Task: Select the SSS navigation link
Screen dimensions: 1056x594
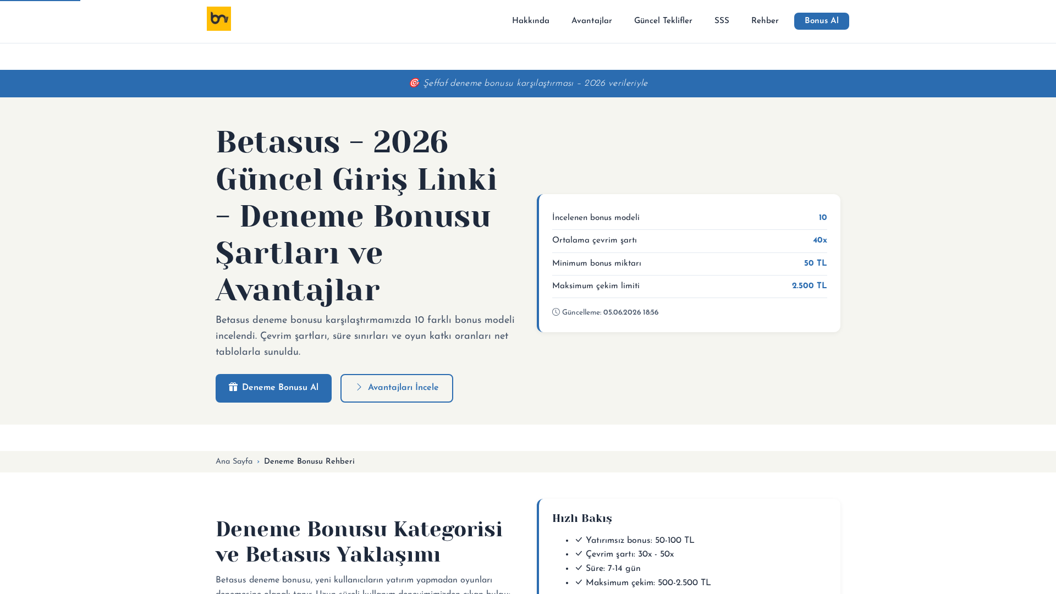Action: (722, 21)
